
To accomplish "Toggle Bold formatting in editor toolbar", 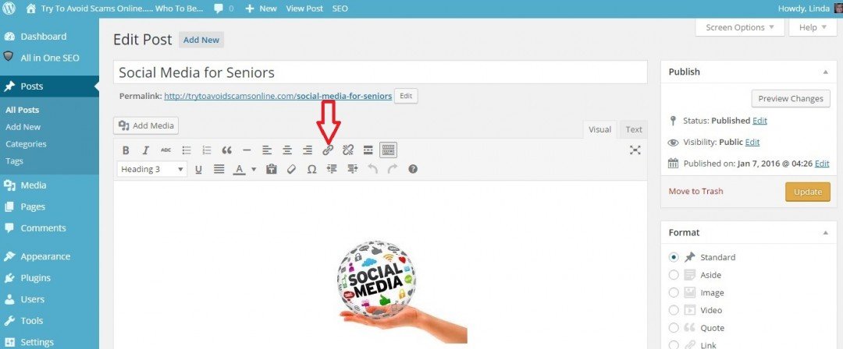I will 125,150.
